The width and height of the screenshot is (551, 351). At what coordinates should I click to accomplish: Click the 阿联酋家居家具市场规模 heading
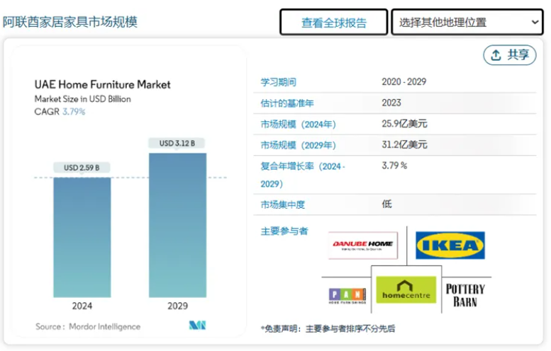pos(69,21)
